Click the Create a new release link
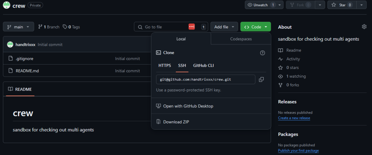Screen dimensions: 372x155 [x=294, y=118]
